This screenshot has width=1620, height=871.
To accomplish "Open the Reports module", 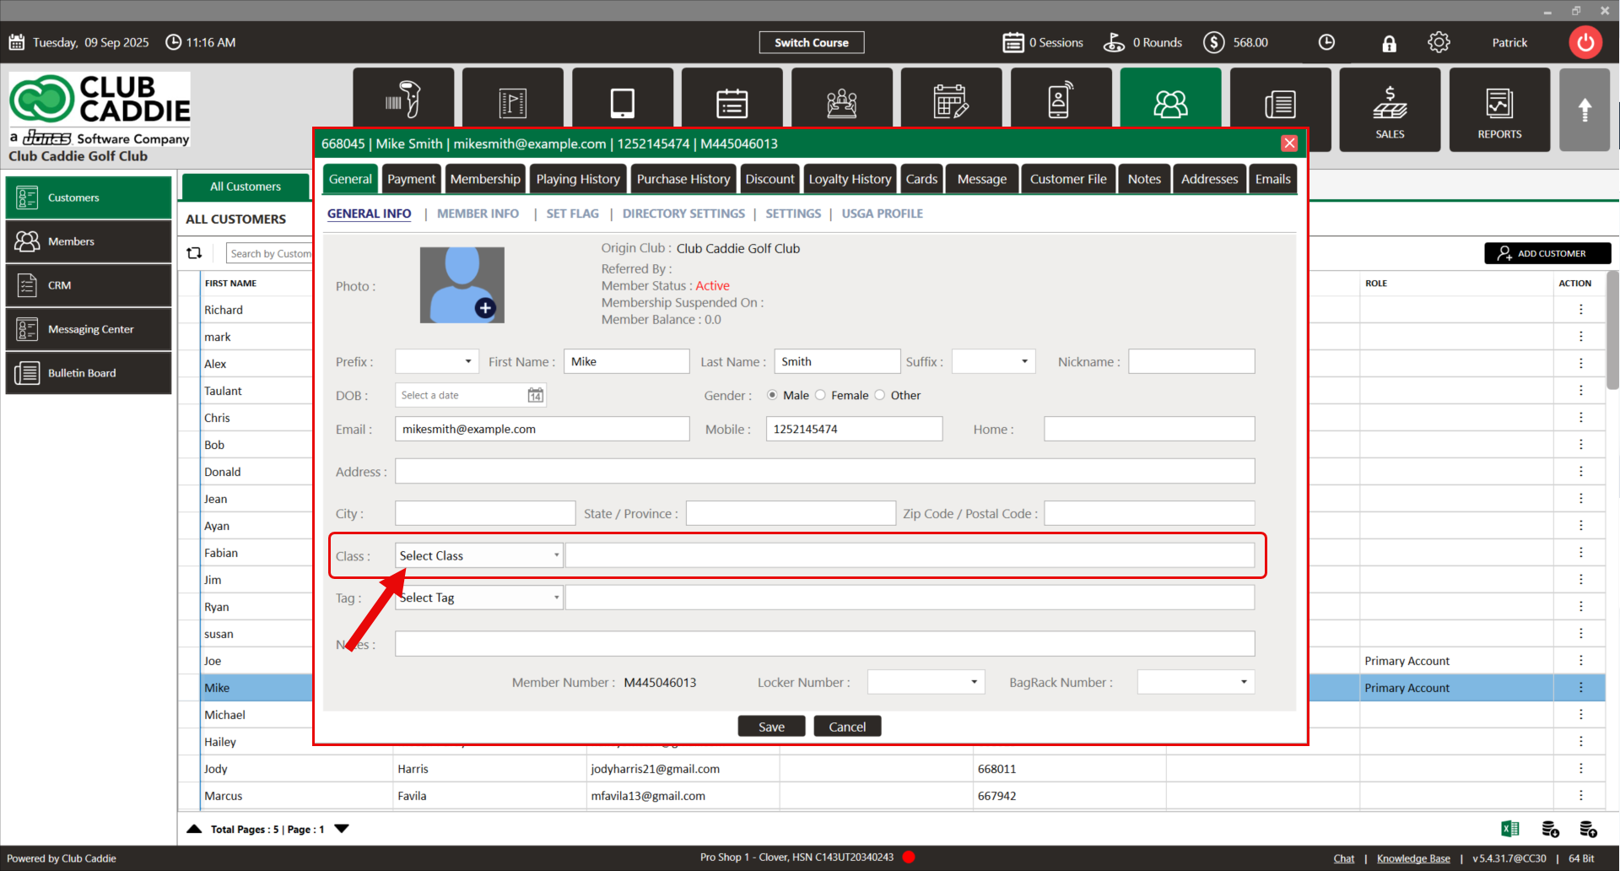I will (1499, 111).
